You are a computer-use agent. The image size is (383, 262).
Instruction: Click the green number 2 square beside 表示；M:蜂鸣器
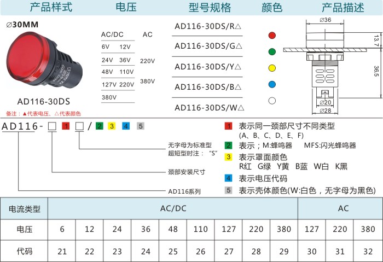pyautogui.click(x=229, y=145)
